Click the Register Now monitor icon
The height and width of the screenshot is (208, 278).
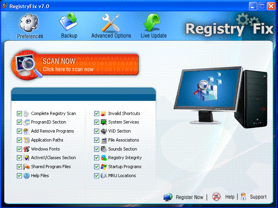click(x=168, y=197)
